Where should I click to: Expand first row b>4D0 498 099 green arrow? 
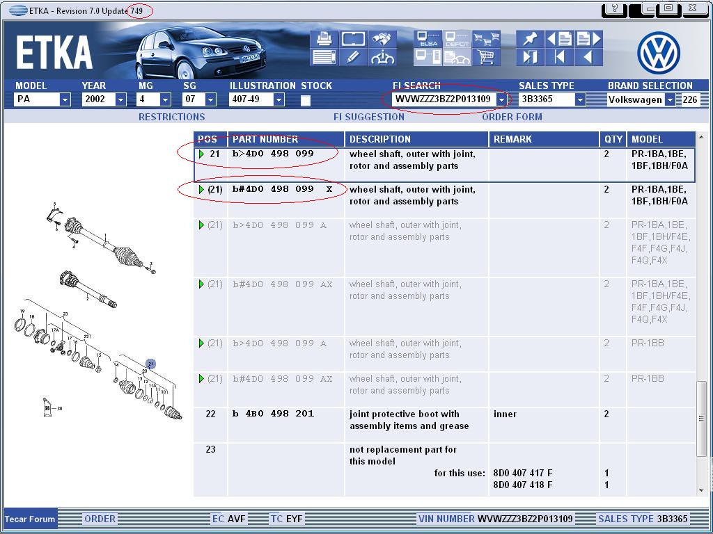pyautogui.click(x=201, y=154)
